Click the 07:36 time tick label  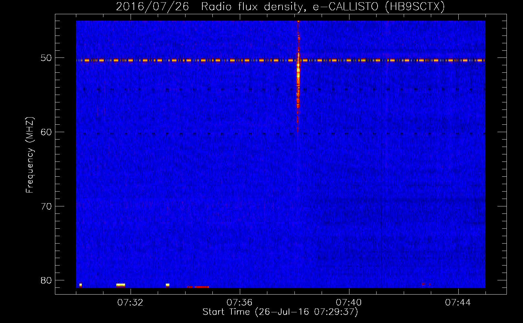tap(240, 303)
